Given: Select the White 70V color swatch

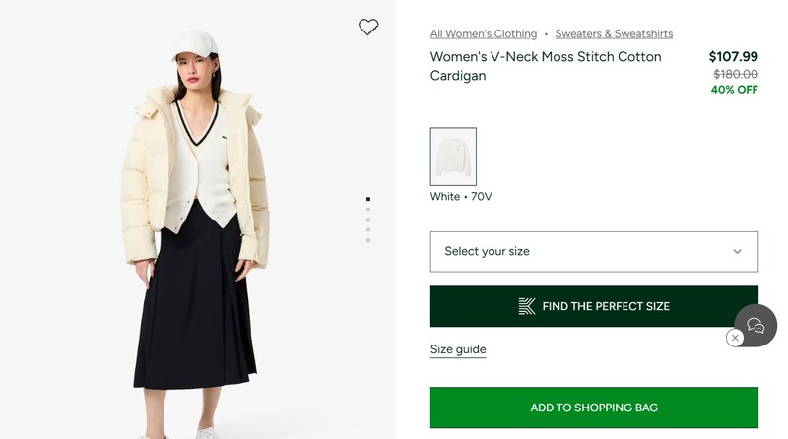Looking at the screenshot, I should coord(453,157).
